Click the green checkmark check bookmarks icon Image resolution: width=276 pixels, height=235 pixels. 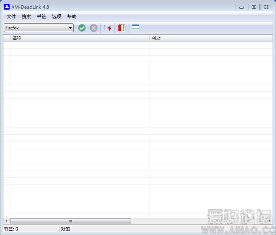coord(82,28)
